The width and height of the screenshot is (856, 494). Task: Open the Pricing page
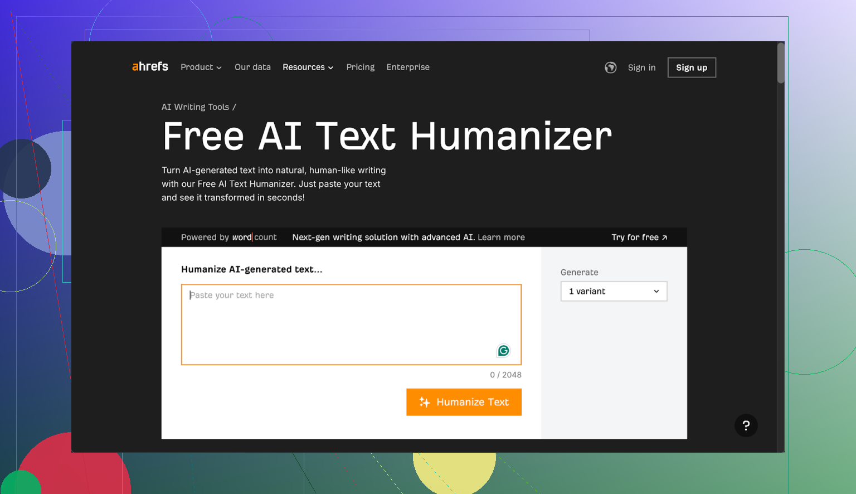coord(360,67)
